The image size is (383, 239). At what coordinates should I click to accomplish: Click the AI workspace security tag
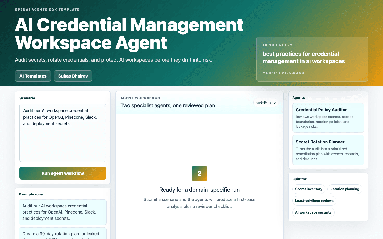[313, 212]
